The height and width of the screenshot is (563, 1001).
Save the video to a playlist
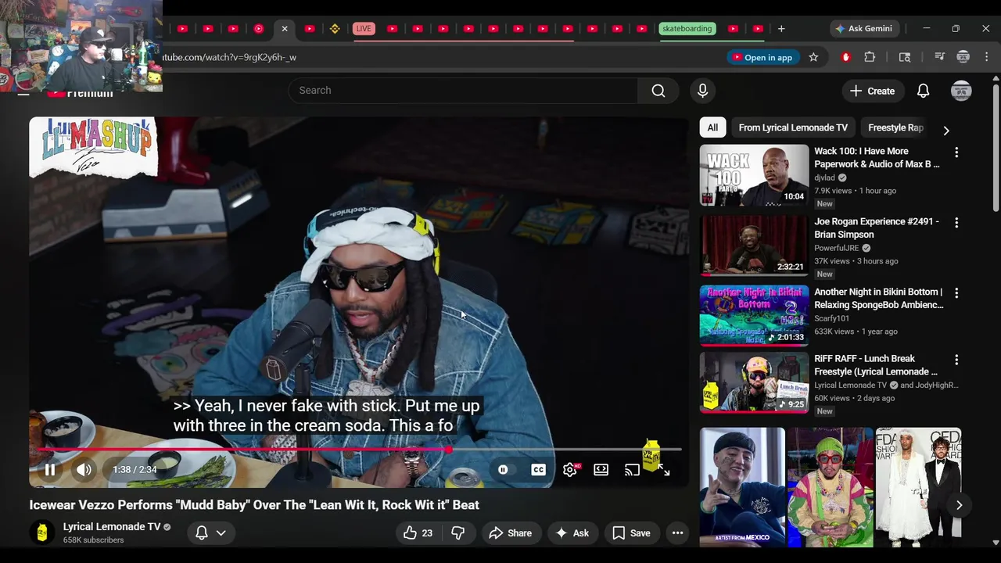(x=631, y=533)
